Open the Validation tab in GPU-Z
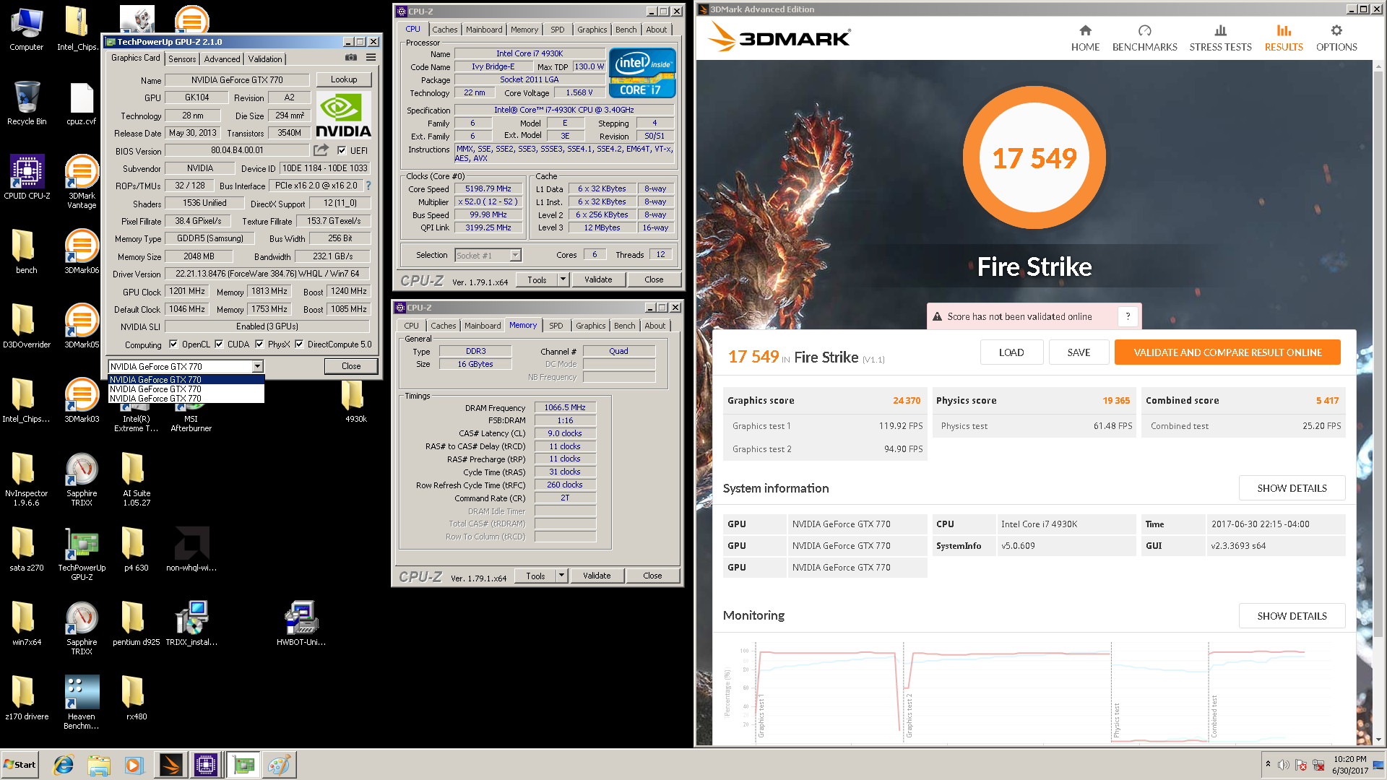 pos(265,59)
